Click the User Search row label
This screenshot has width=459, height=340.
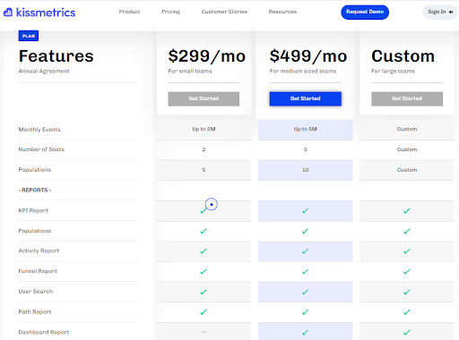click(36, 292)
